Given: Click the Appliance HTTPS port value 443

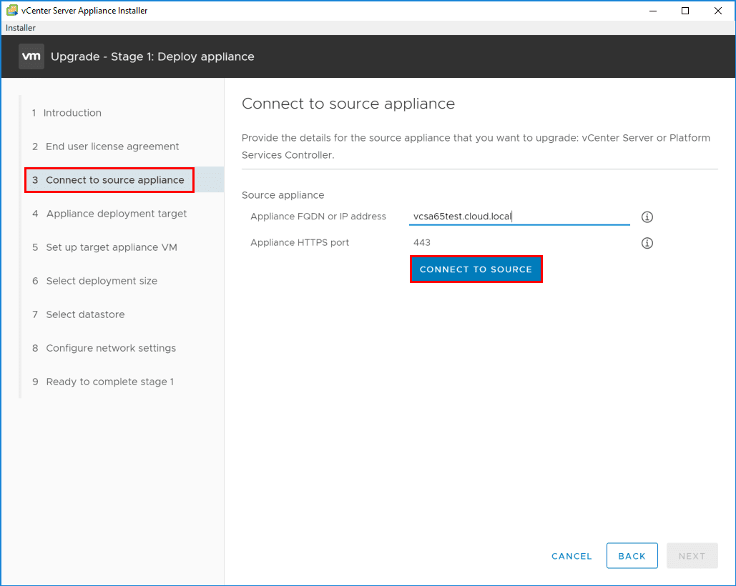Looking at the screenshot, I should click(x=422, y=243).
